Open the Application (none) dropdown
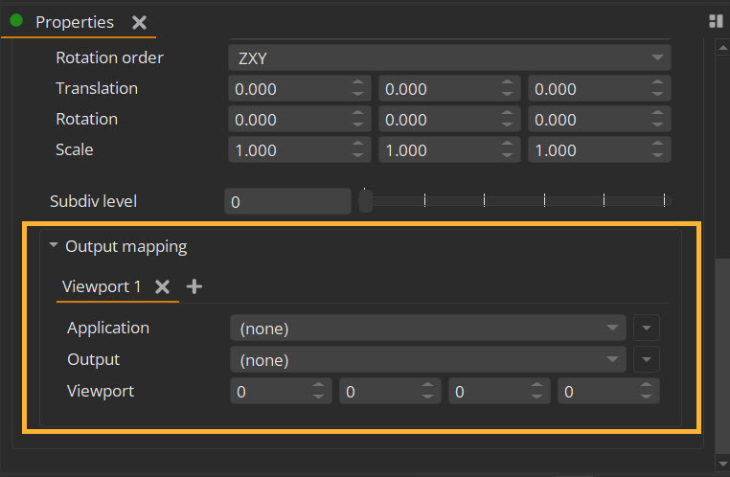Screen dimensions: 730x477 click(x=428, y=329)
